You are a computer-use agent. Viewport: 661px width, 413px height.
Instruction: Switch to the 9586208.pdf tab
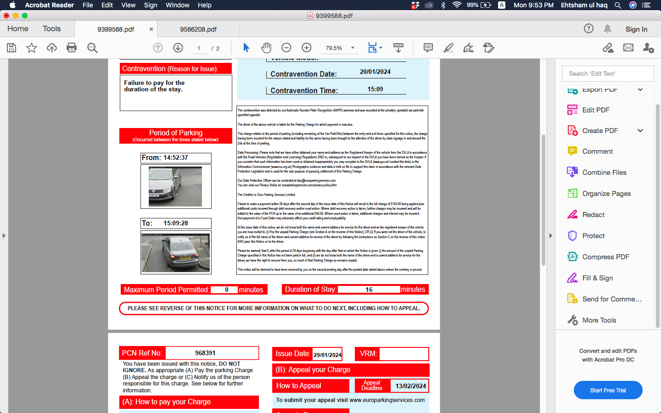pos(198,29)
